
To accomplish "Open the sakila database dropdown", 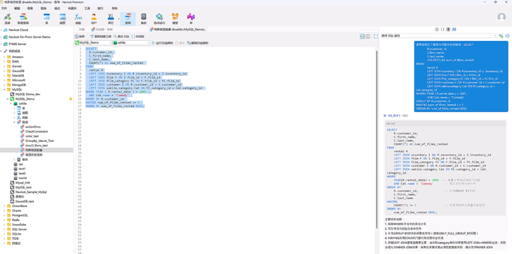I will [132, 43].
